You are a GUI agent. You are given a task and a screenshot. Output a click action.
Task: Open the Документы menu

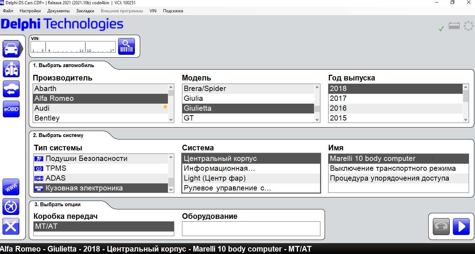point(58,11)
